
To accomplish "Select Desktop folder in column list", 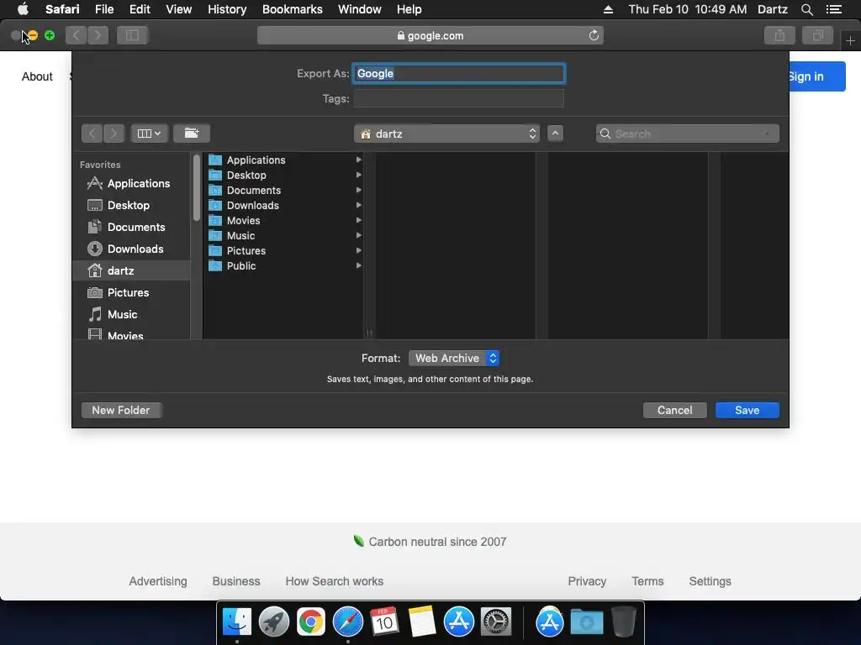I will coord(284,175).
